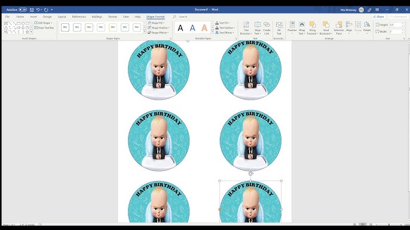The height and width of the screenshot is (230, 410).
Task: Click the Align Text icon
Action: [x=258, y=25]
